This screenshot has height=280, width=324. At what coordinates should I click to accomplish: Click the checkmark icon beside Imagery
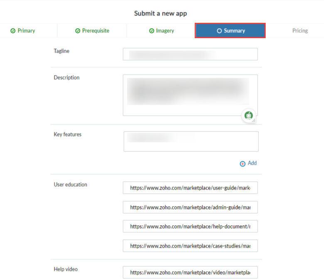152,31
